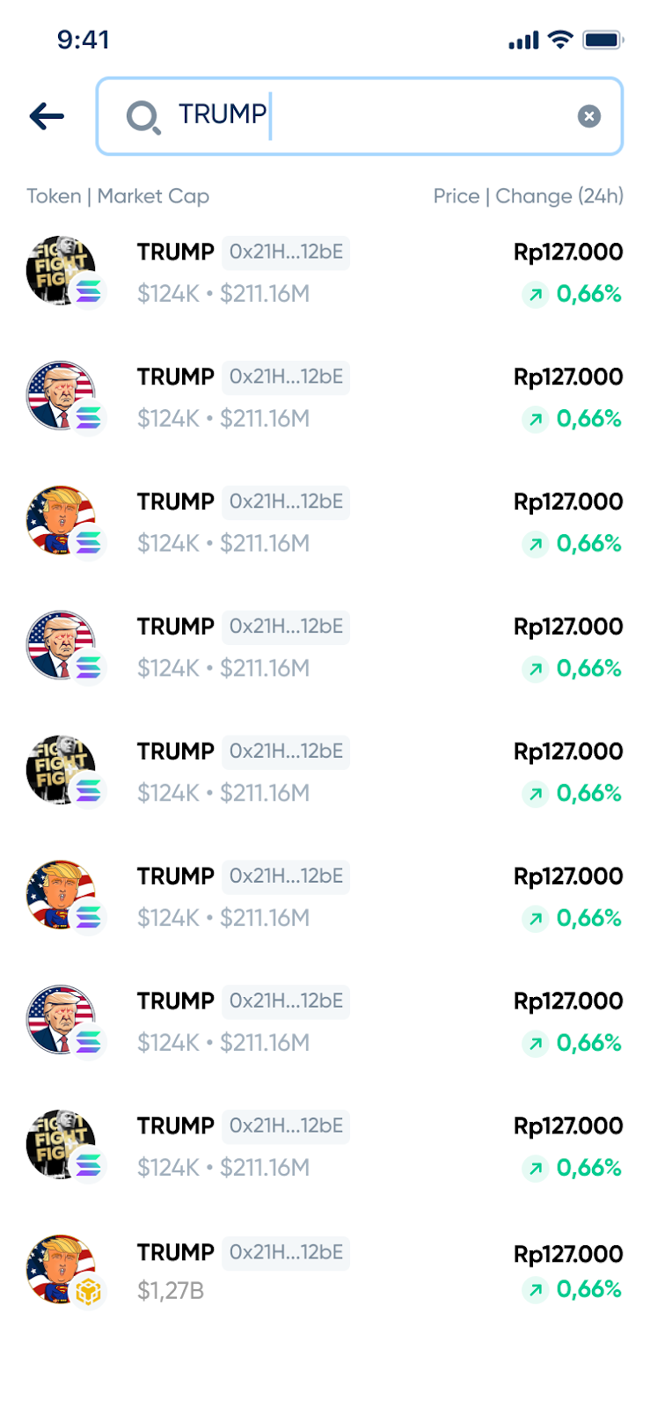Image resolution: width=650 pixels, height=1408 pixels.
Task: Clear the TRUMP search text
Action: 588,116
